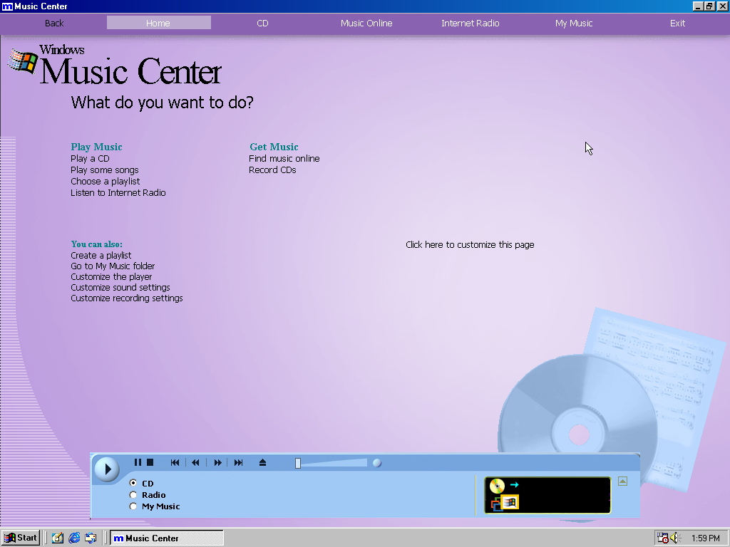Click the Find music online link
Image resolution: width=730 pixels, height=547 pixels.
(x=284, y=159)
